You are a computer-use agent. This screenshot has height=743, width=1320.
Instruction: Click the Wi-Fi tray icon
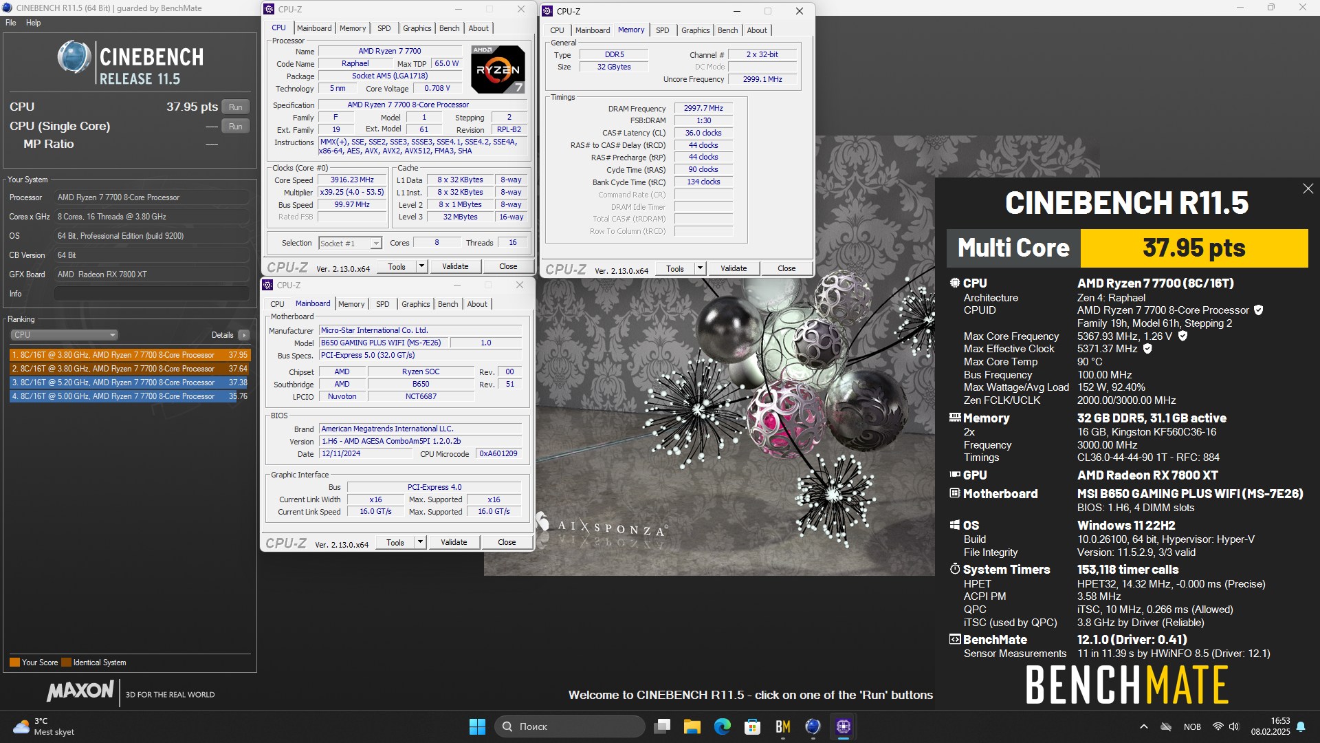[1218, 726]
